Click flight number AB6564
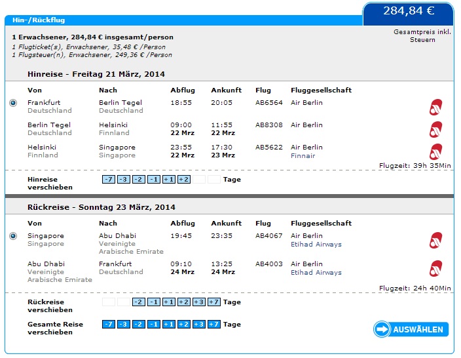This screenshot has height=358, width=461. (268, 102)
